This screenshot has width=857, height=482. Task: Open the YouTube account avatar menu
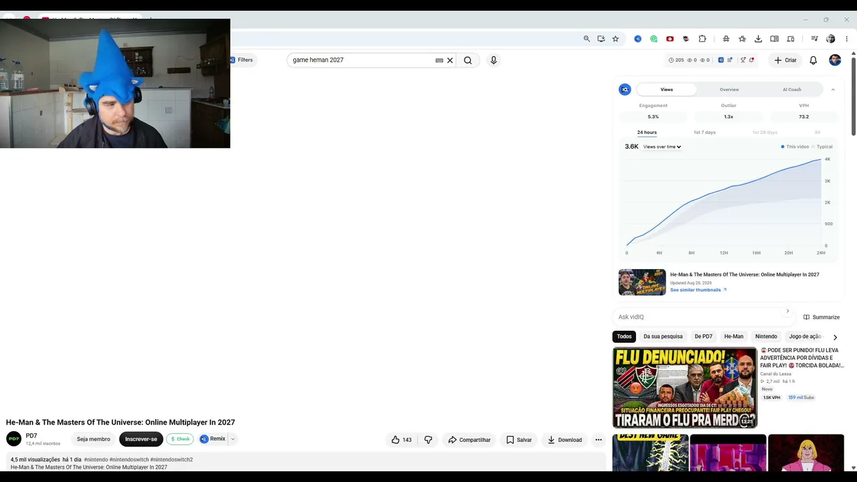pyautogui.click(x=835, y=60)
